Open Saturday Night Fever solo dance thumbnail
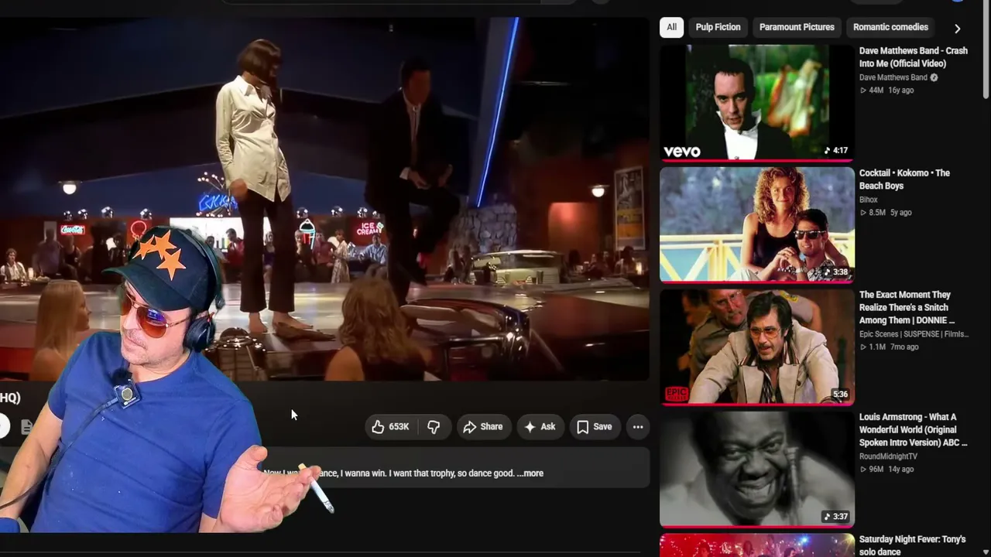The image size is (991, 557). click(757, 545)
